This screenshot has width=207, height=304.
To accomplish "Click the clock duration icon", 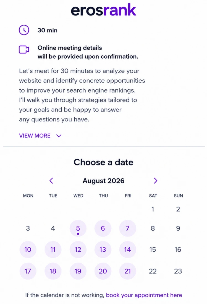I will point(24,30).
